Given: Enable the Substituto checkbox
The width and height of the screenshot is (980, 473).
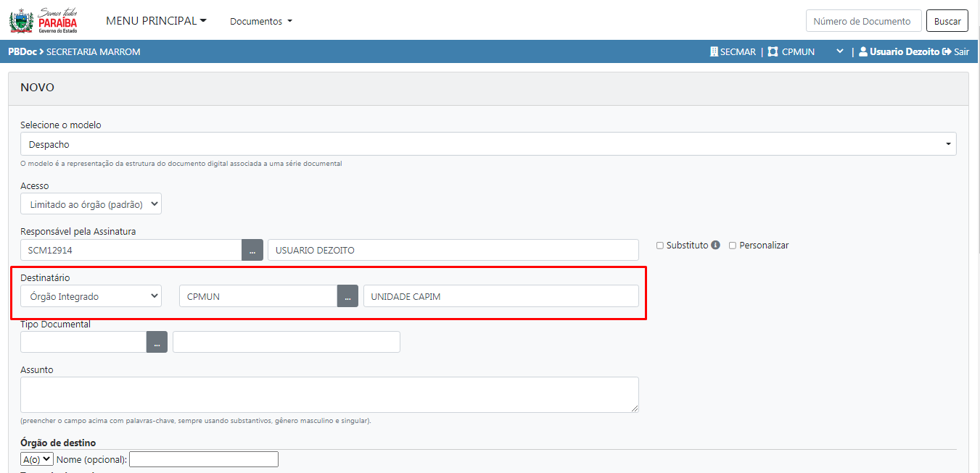Looking at the screenshot, I should click(660, 246).
